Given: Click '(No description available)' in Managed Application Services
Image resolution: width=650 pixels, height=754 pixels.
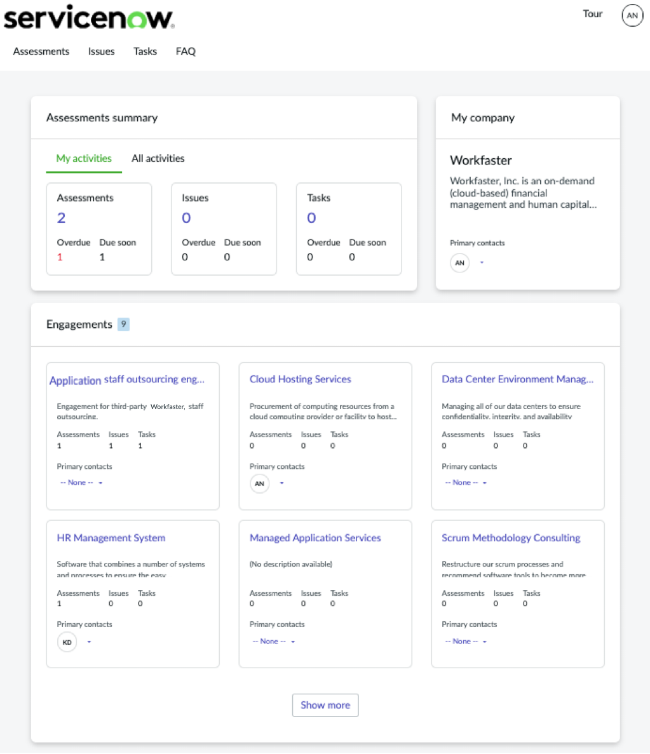Looking at the screenshot, I should (x=290, y=564).
